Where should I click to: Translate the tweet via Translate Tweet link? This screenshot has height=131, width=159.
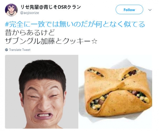pos(20,50)
